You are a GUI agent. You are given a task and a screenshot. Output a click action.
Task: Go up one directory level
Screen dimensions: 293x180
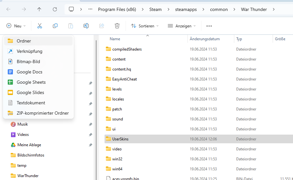[x=39, y=9]
